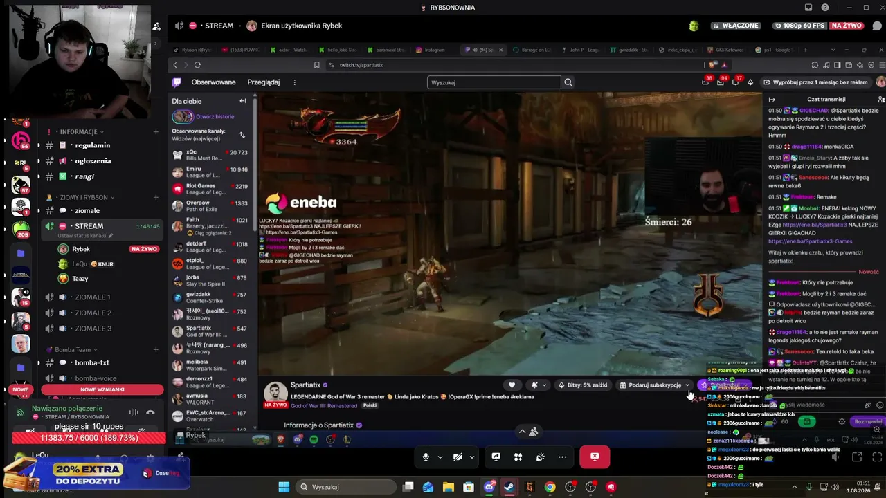Add channel to INFORMACJE category
The image size is (886, 498).
(156, 132)
